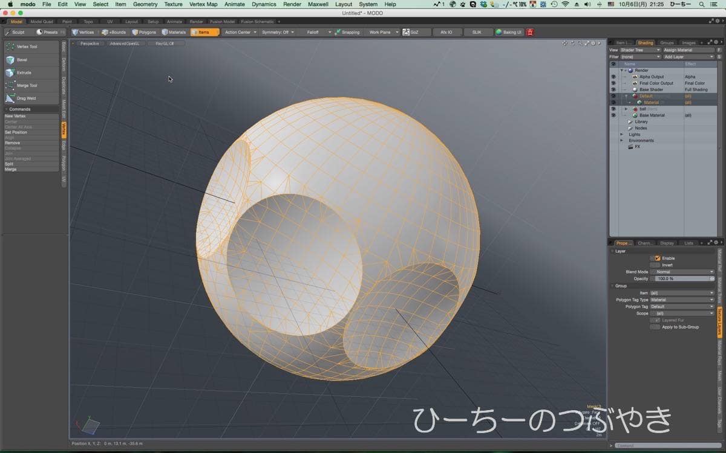Screen dimensions: 726x453
Task: Open the Symmetry: Off dropdown
Action: click(x=278, y=32)
